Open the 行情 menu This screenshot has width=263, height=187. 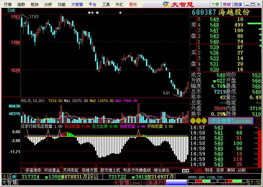8,5
